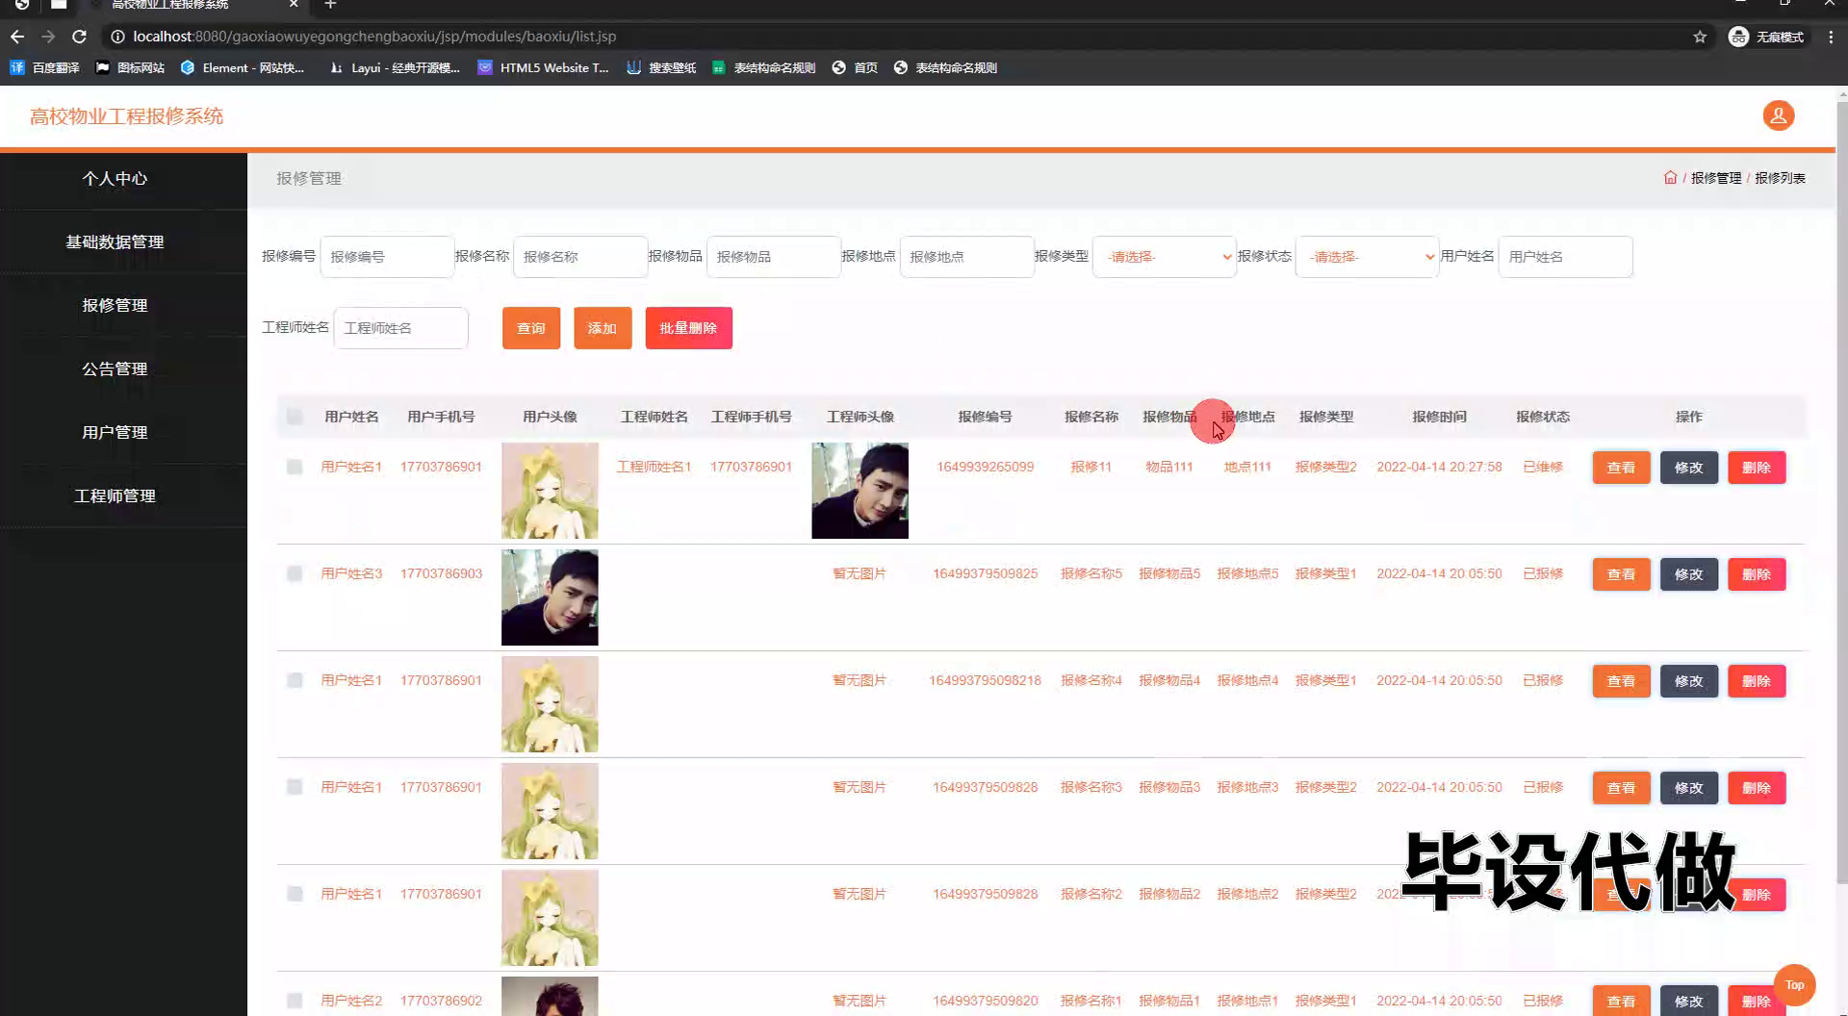Open Layui bookmark

click(395, 67)
